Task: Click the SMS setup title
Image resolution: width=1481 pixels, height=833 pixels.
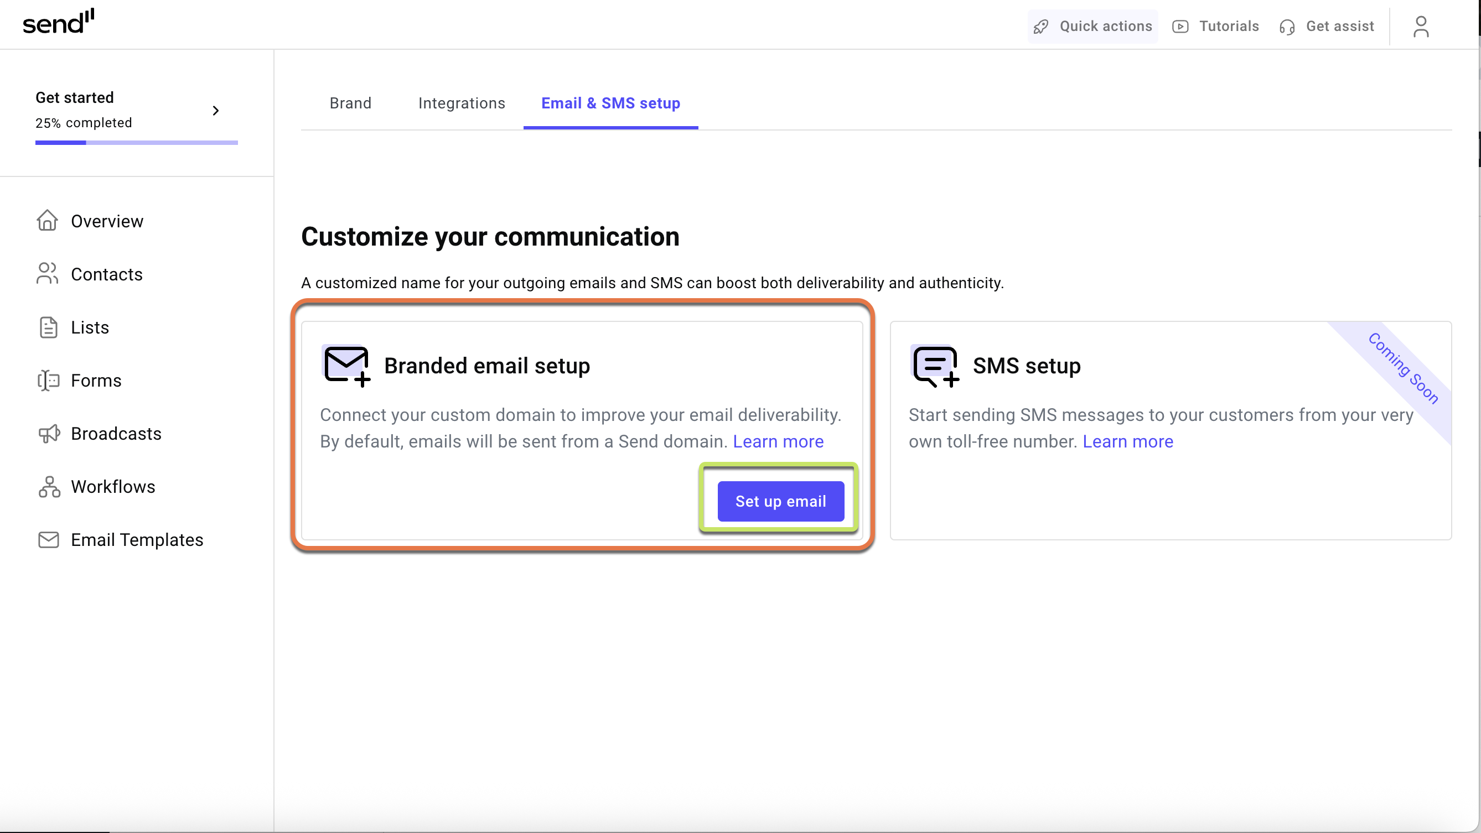Action: click(x=1027, y=366)
